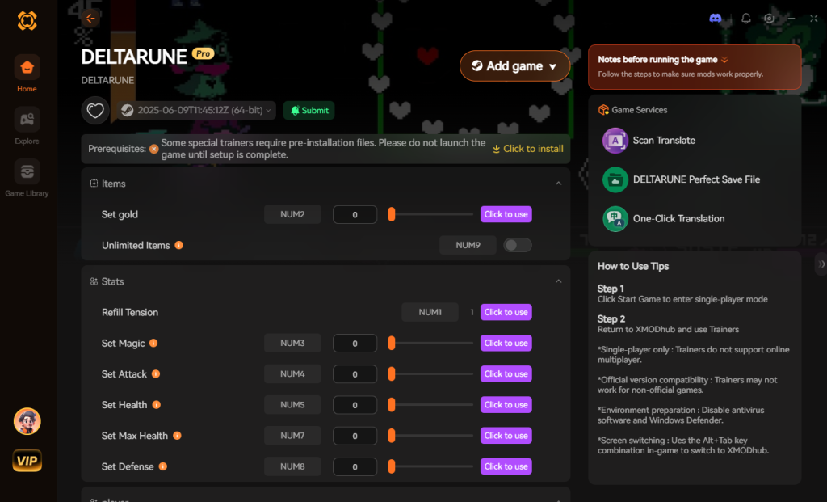Click the Items section icon
827x502 pixels.
tap(94, 184)
